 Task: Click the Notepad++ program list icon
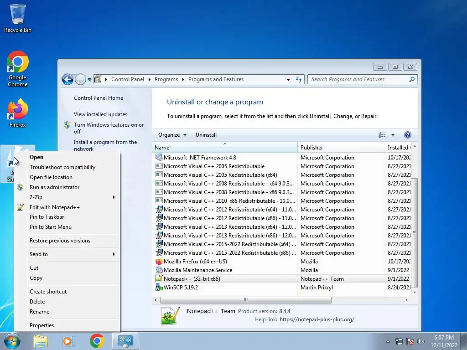pyautogui.click(x=159, y=278)
